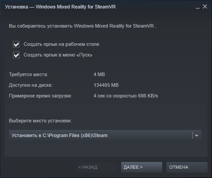Expand the install location dropdown arrow

coord(196,135)
